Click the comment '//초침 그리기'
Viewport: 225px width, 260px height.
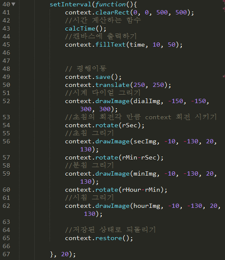coord(90,133)
